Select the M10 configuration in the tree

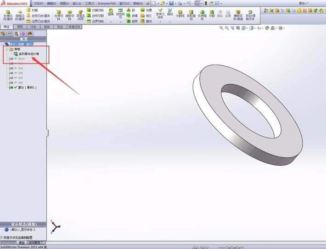[x=22, y=59]
